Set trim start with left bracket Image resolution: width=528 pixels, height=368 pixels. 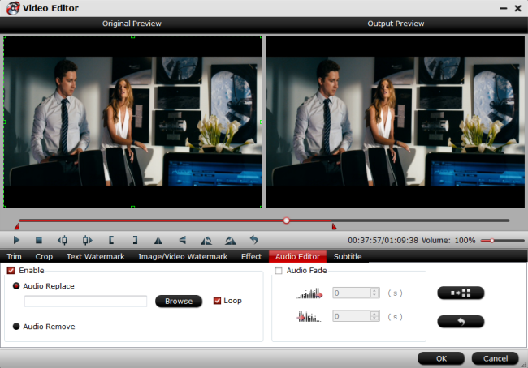(x=111, y=240)
